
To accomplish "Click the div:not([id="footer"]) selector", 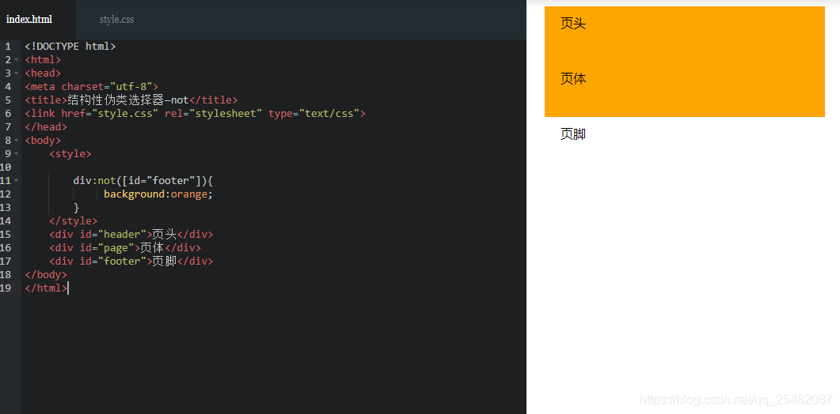I will click(x=140, y=181).
